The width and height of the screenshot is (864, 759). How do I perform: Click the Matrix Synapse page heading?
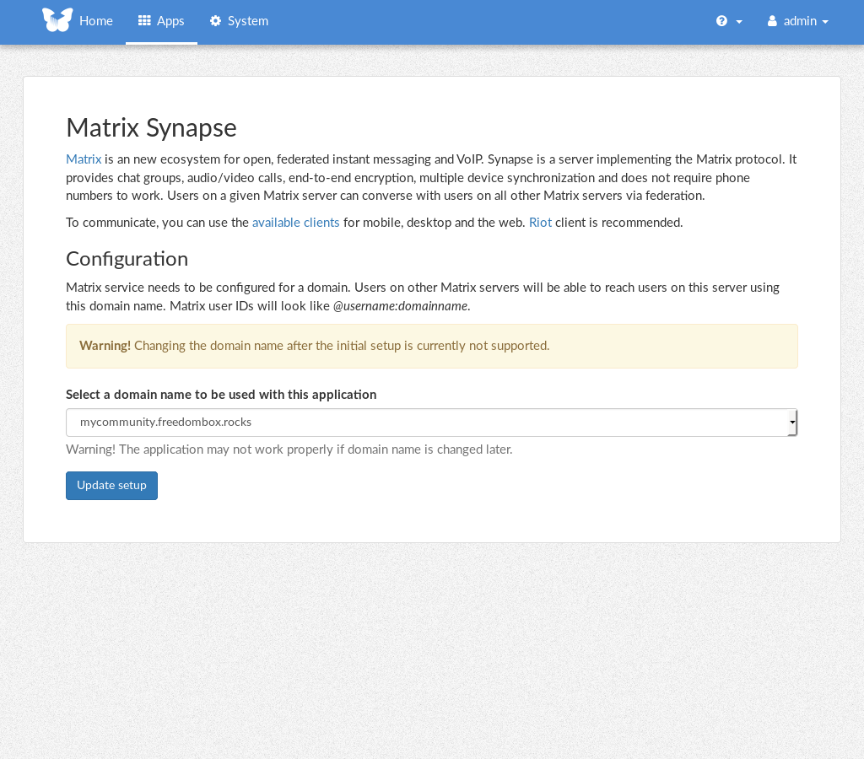(x=152, y=128)
